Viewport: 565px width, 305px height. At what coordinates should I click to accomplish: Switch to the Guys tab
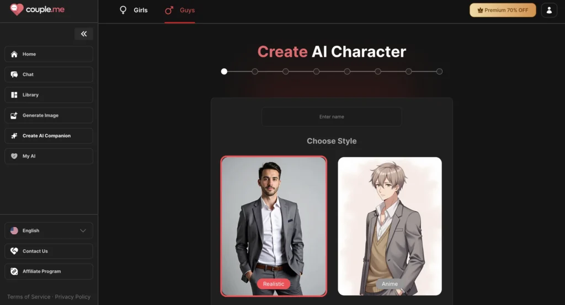tap(180, 10)
